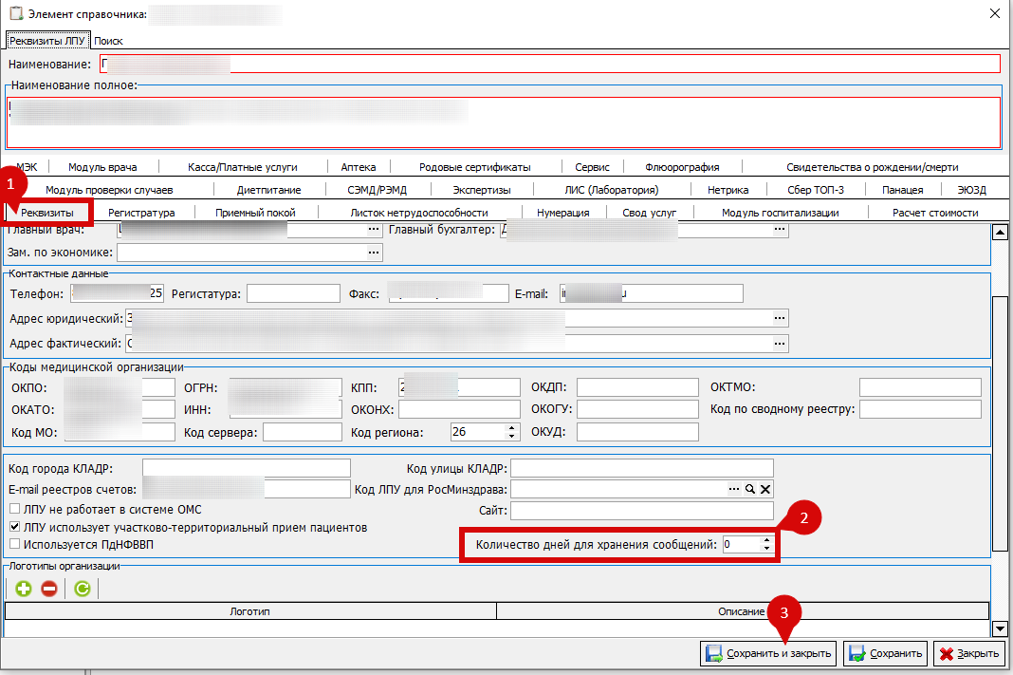
Task: Enable ЛПУ не работает в системе ОМС
Action: pos(15,510)
